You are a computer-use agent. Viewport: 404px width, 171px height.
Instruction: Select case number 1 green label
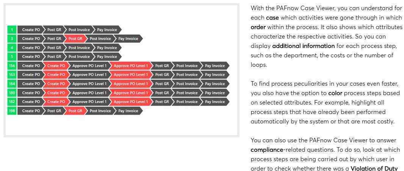coord(12,30)
